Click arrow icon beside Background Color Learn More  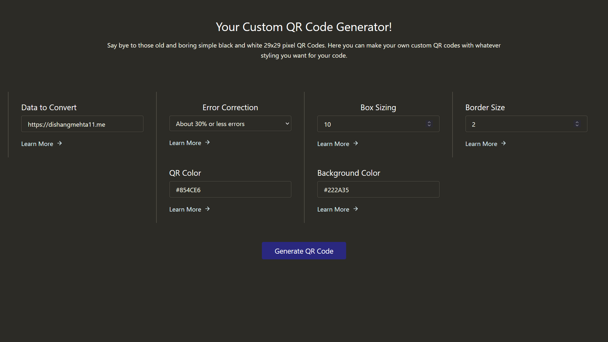click(356, 209)
